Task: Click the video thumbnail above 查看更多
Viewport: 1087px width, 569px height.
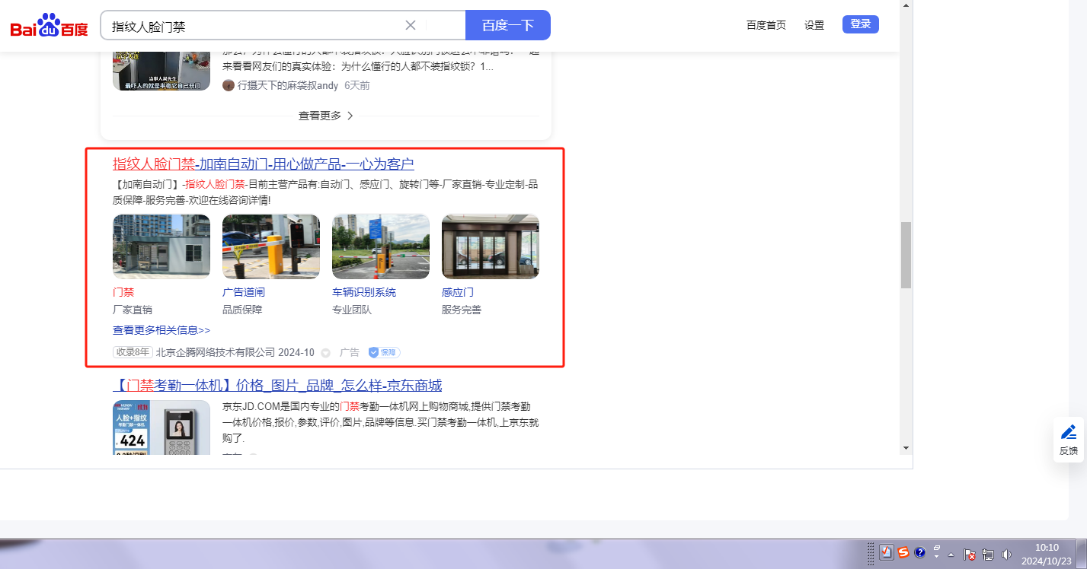Action: [161, 72]
